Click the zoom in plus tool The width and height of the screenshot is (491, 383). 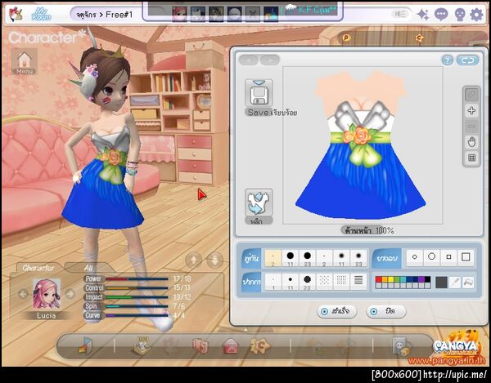coord(471,110)
